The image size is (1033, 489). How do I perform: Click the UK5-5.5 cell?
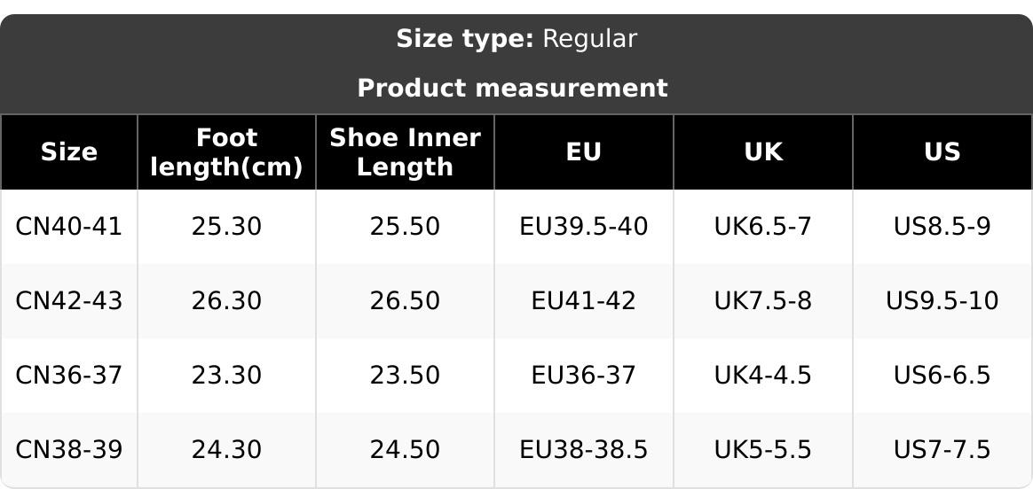pyautogui.click(x=763, y=450)
